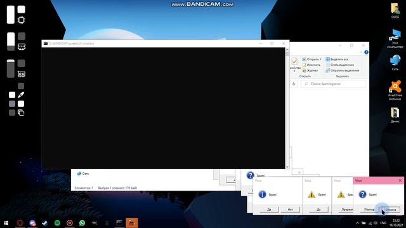Open Bandicam recorder from the taskbar
This screenshot has height=228, width=406.
click(70, 223)
